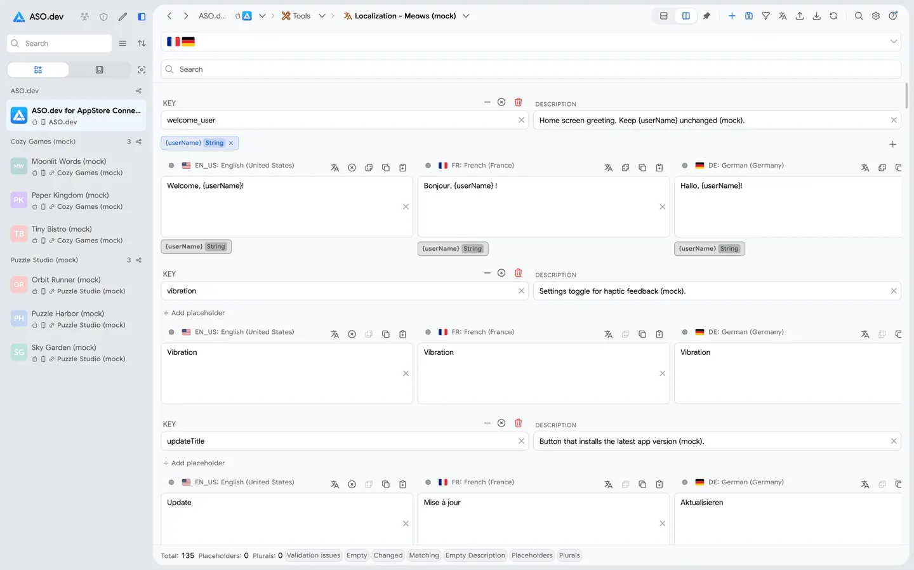The image size is (914, 570).
Task: Click the clipboard paste icon for EN_US Vibration
Action: (402, 335)
